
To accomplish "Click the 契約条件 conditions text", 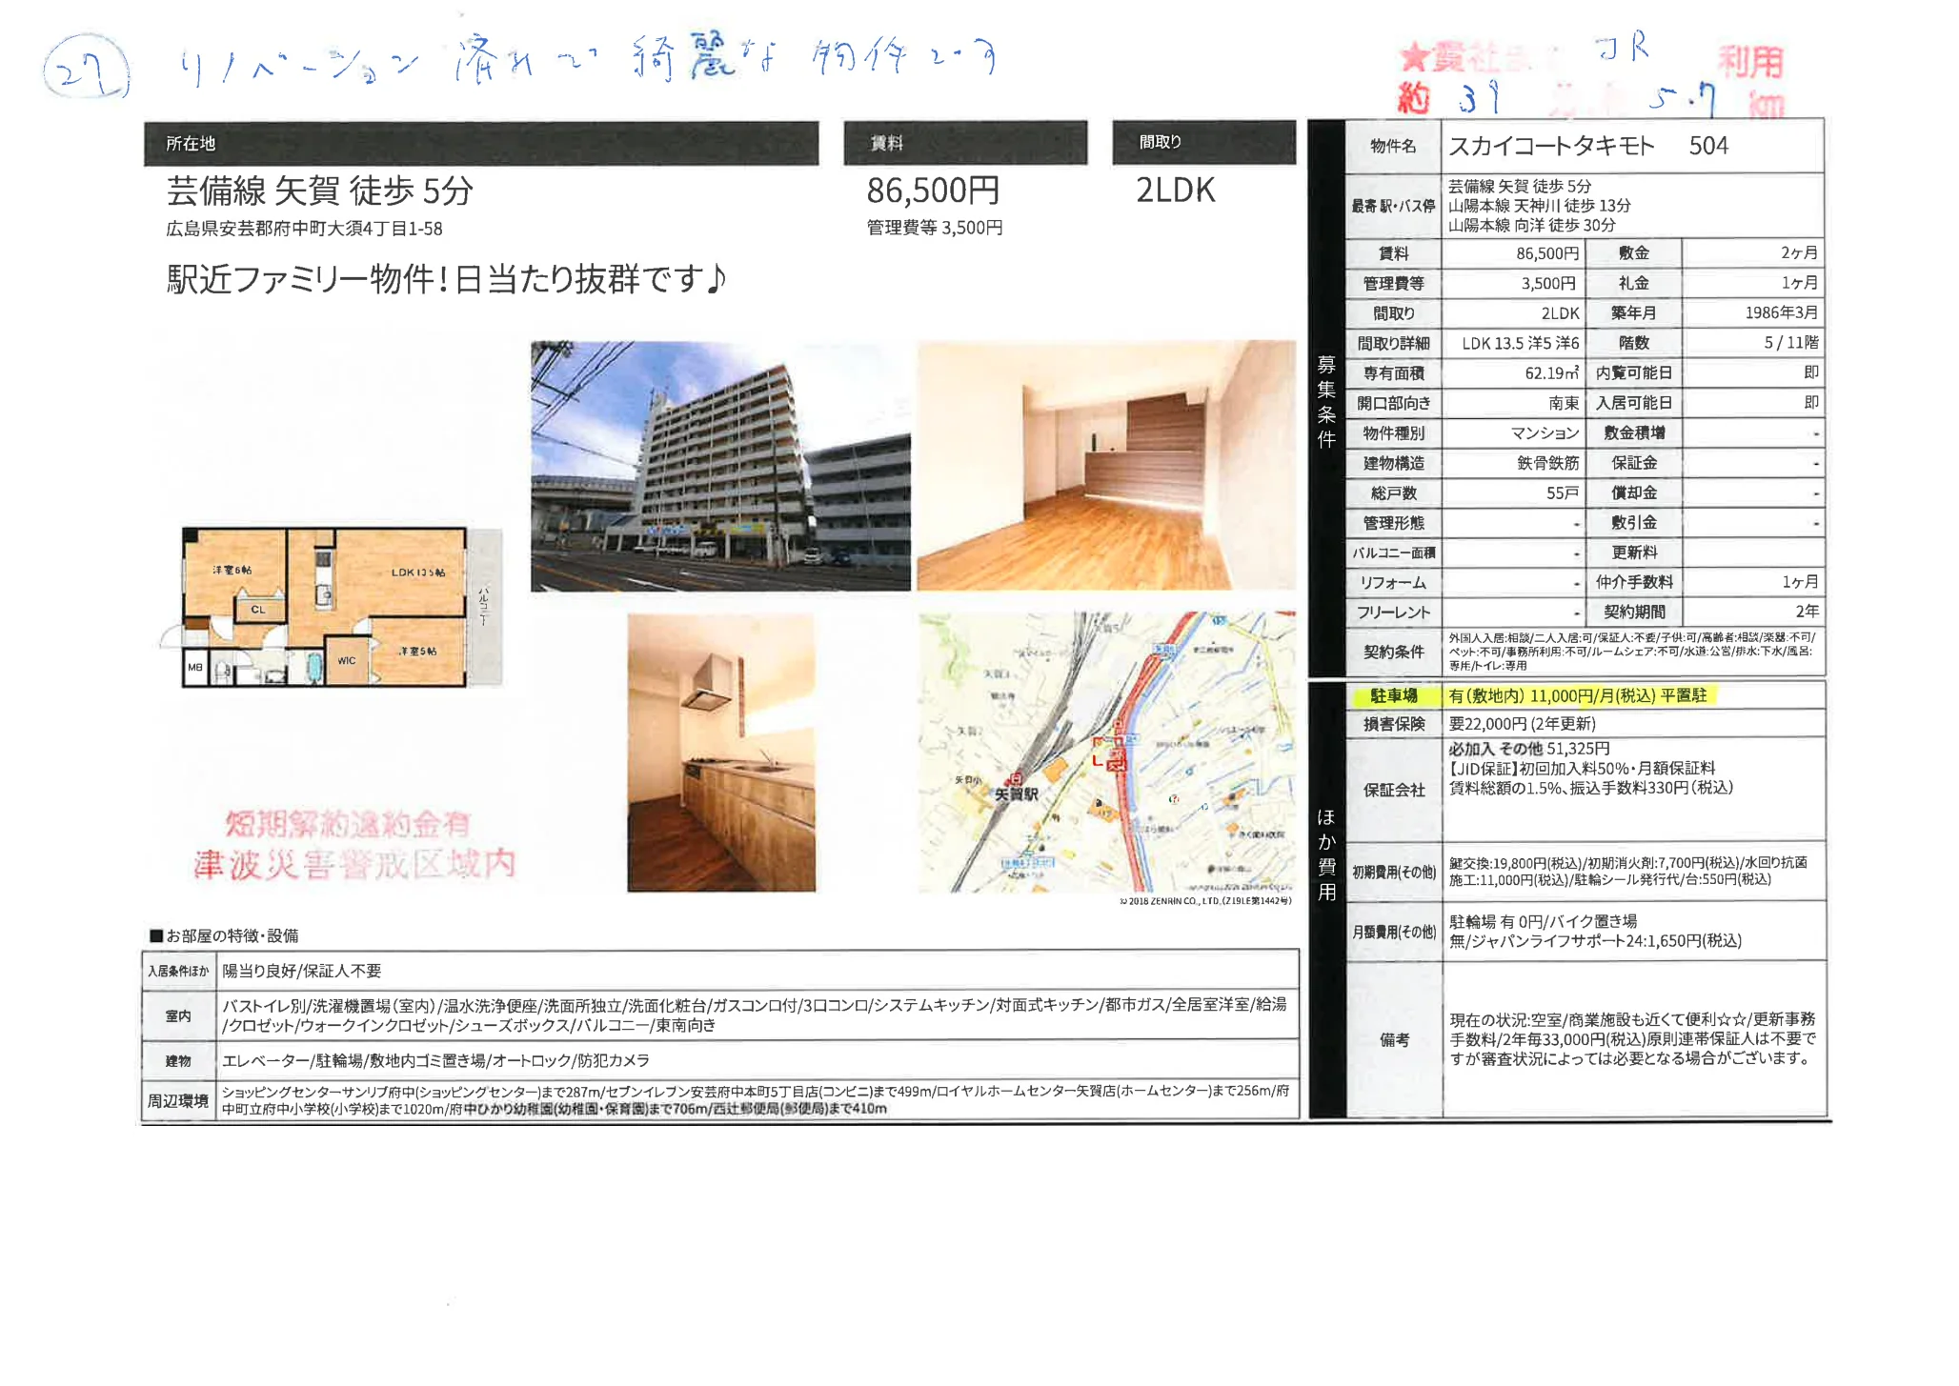I will click(x=1632, y=652).
